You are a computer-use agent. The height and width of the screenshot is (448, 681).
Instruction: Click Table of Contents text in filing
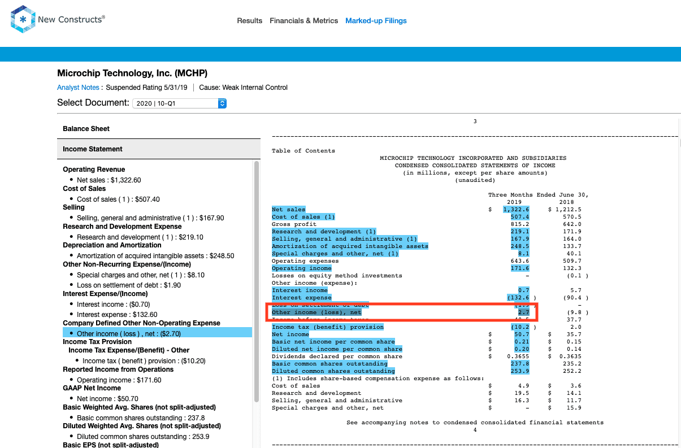303,151
